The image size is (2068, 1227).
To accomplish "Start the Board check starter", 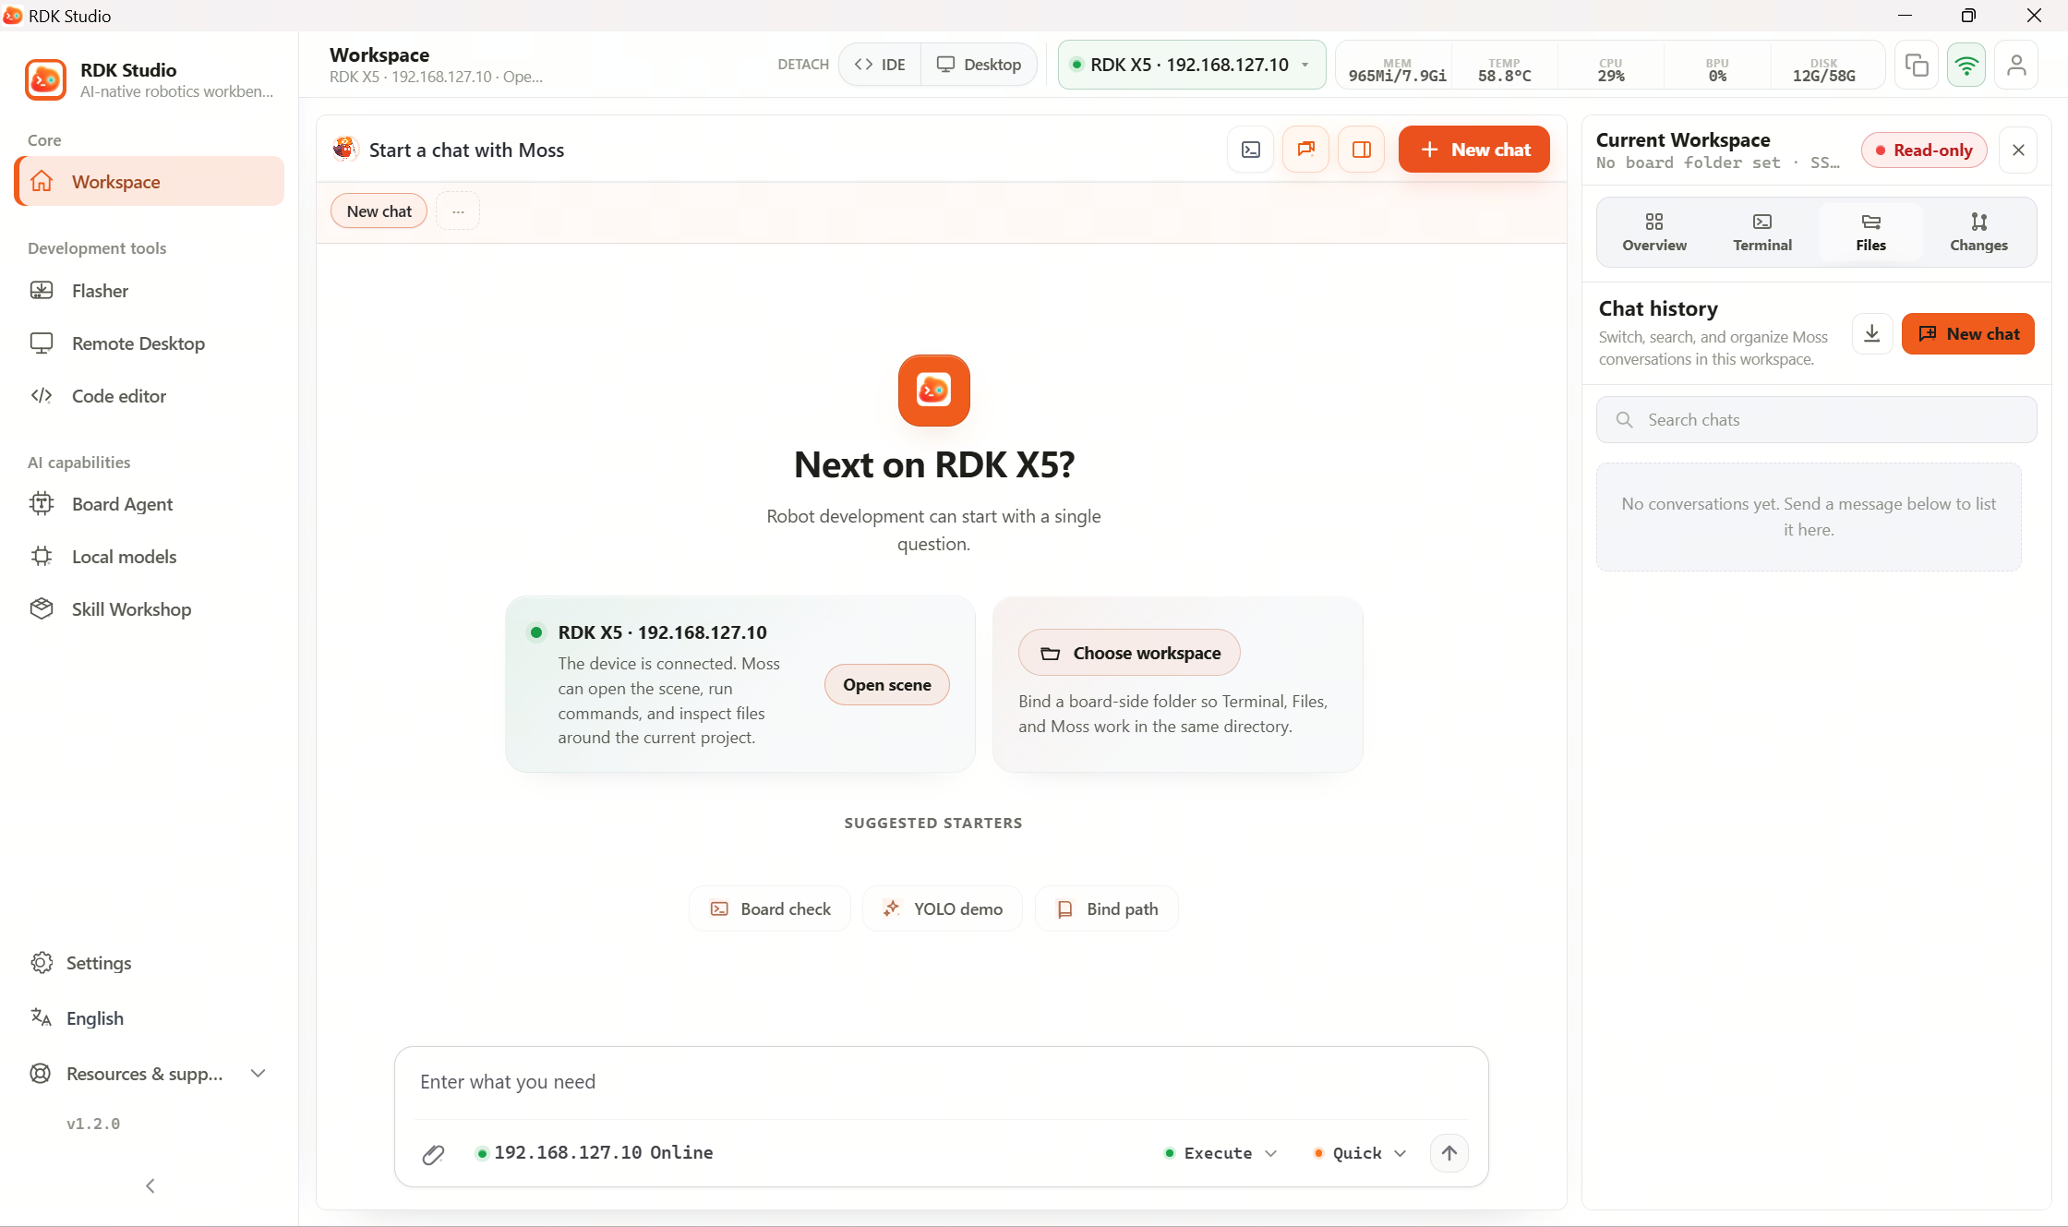I will click(x=770, y=909).
